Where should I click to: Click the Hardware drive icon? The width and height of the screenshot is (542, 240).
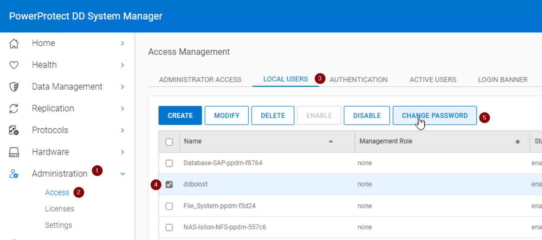[x=14, y=152]
